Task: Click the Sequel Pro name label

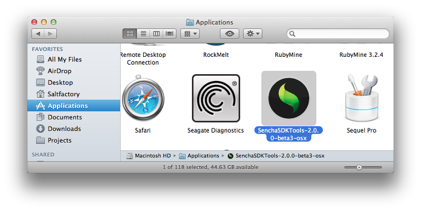Action: coord(362,130)
